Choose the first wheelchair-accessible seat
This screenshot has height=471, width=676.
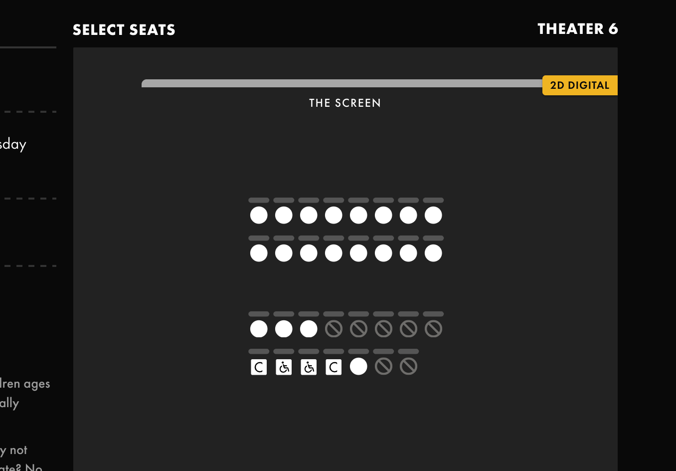coord(284,367)
